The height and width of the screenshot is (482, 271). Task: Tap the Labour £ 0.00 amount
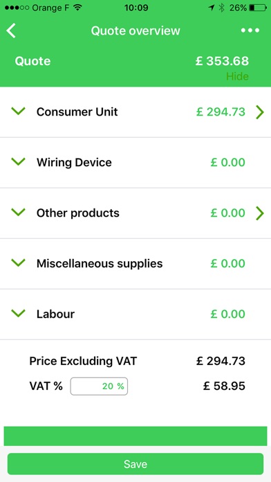[227, 314]
